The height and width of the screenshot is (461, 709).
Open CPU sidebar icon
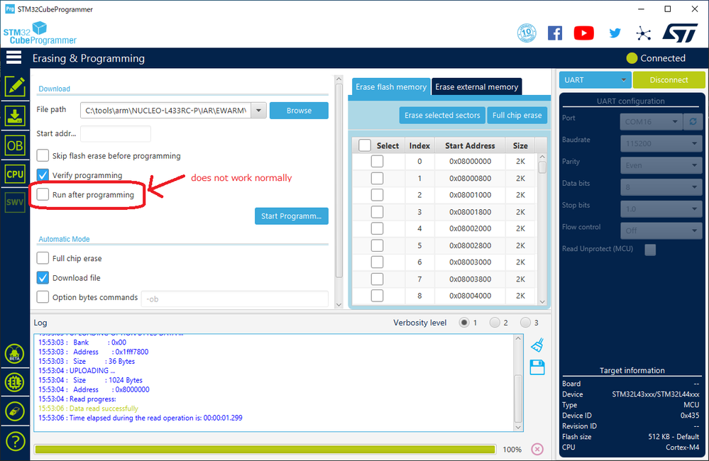pos(15,174)
